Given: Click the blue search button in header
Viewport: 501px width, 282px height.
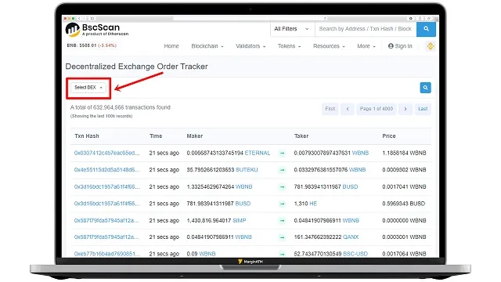Looking at the screenshot, I should pyautogui.click(x=426, y=29).
